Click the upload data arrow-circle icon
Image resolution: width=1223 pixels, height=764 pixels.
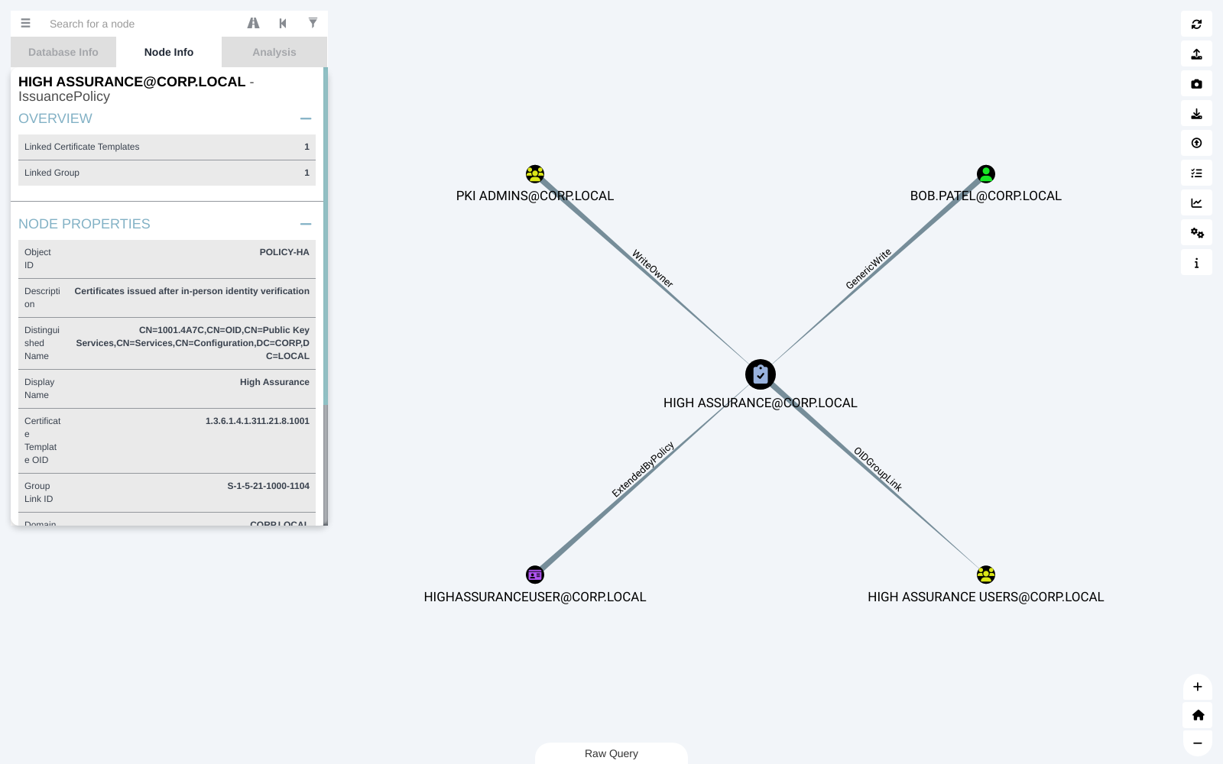(1196, 143)
